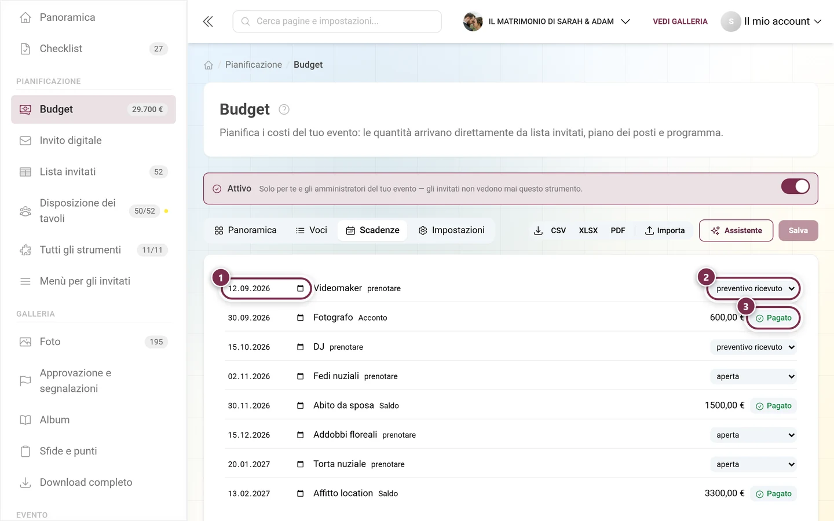The image size is (834, 521).
Task: Export the budget as PDF
Action: (618, 230)
